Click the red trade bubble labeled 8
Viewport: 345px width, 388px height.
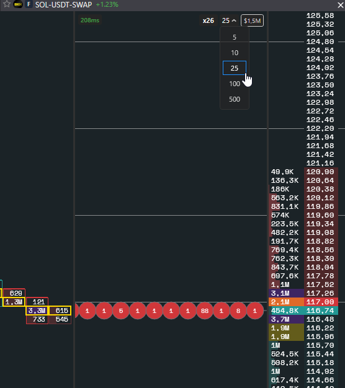[x=238, y=311]
